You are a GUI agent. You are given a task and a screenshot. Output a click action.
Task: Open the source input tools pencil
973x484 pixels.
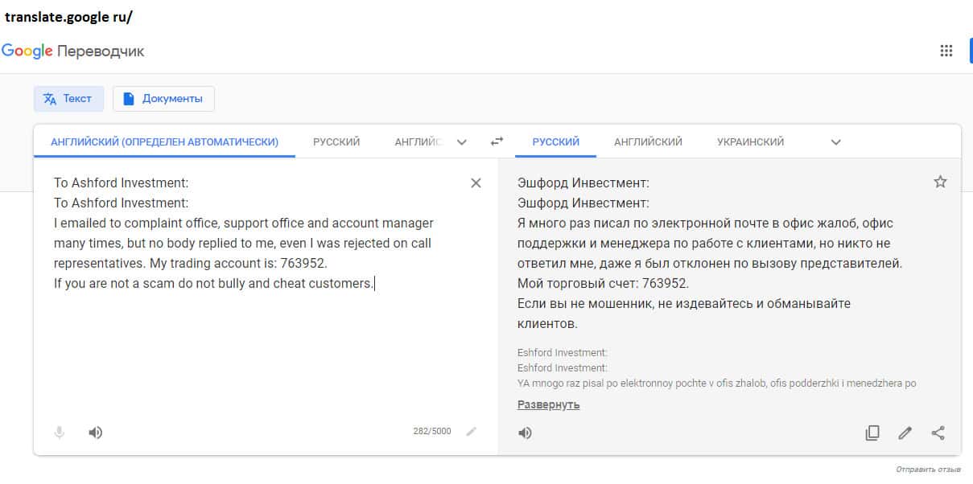pos(472,432)
